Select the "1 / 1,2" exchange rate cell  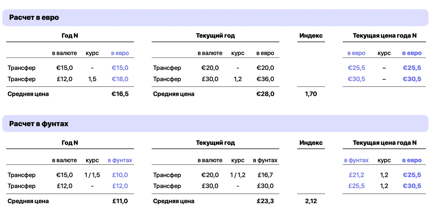238,175
